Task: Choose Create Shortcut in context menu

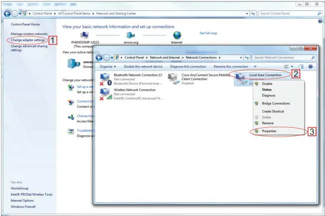Action: [x=273, y=111]
